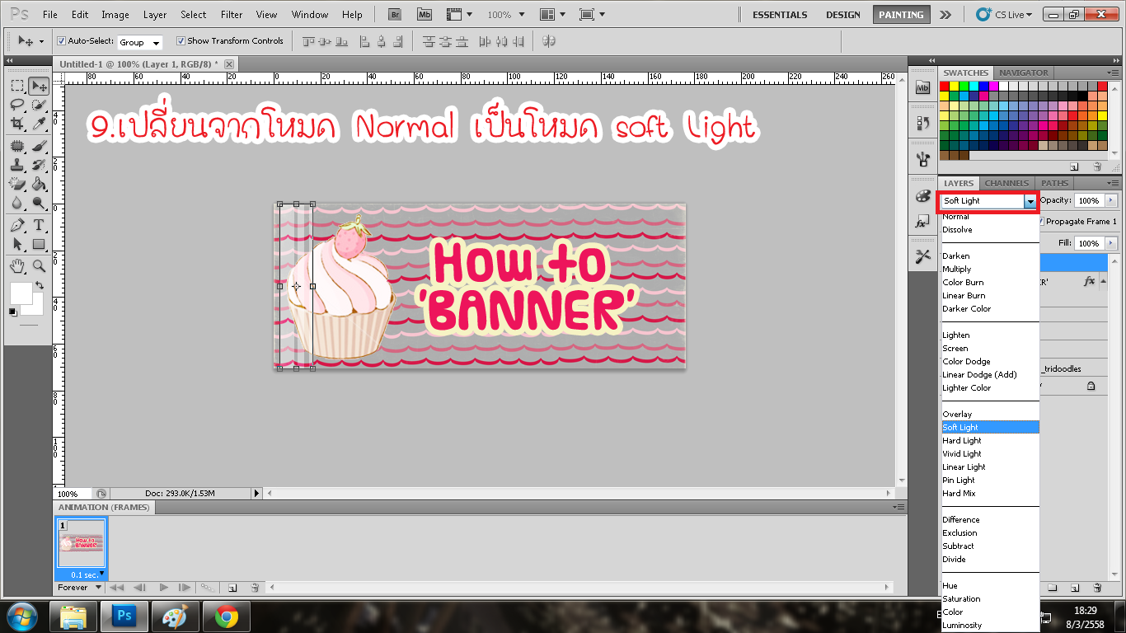The image size is (1126, 633).
Task: Open the Filter menu
Action: click(232, 15)
